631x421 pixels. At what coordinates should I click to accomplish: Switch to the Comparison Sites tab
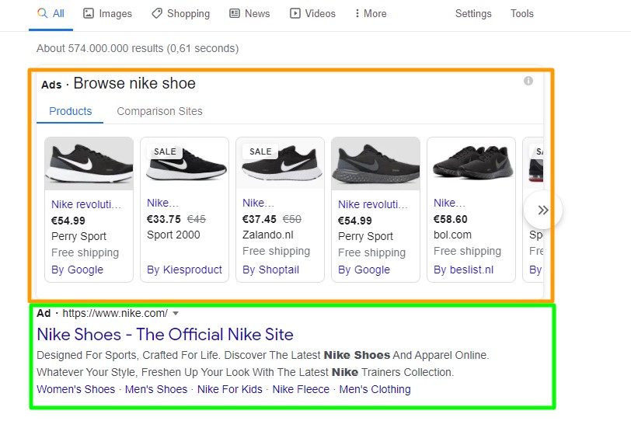point(159,111)
